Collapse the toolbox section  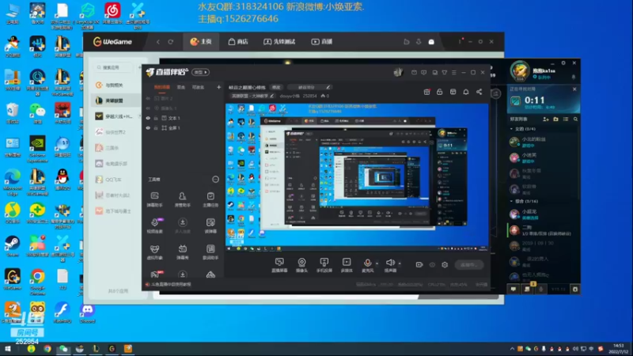pos(215,180)
